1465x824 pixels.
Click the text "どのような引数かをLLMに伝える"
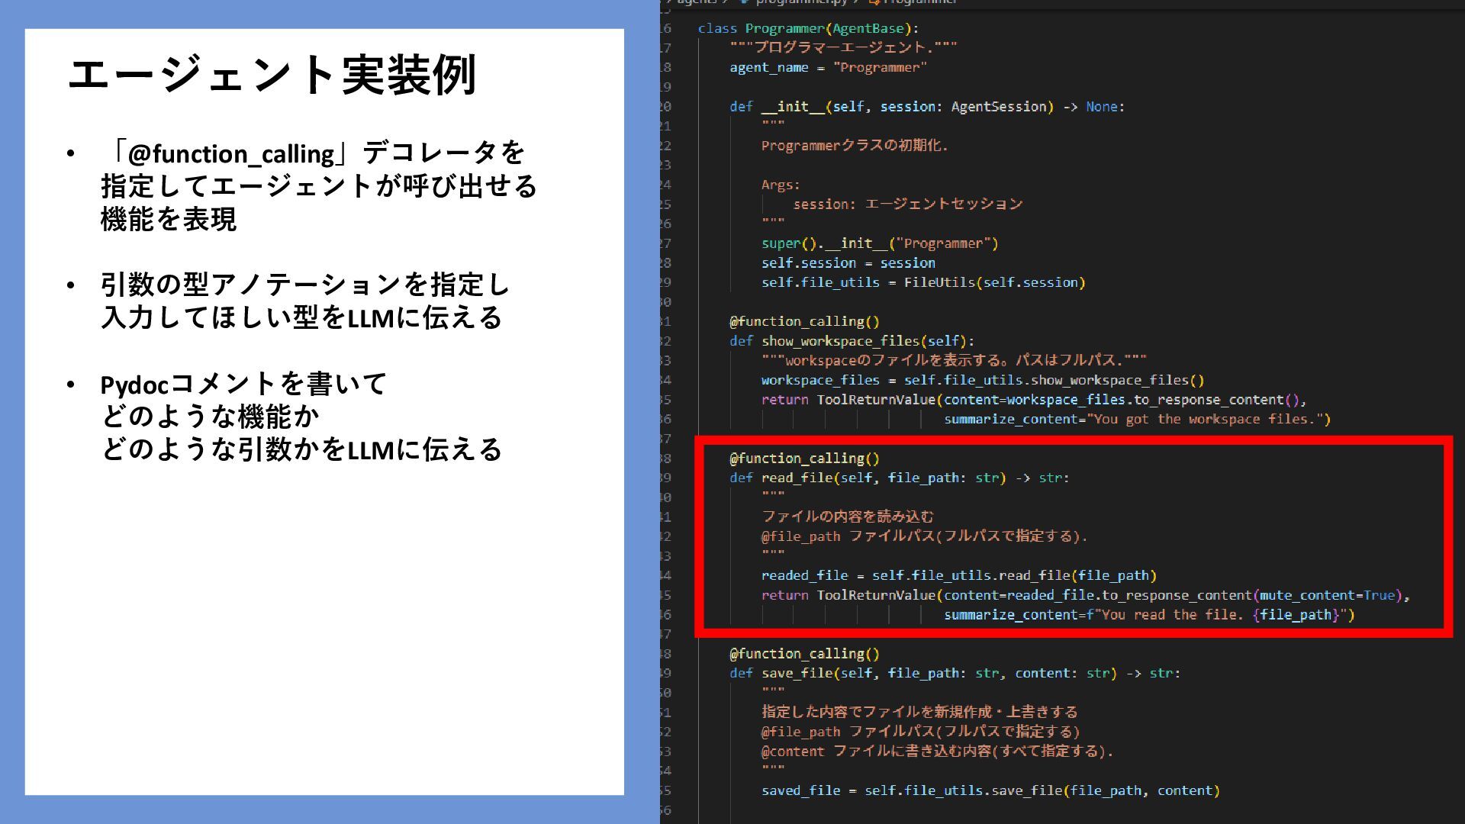[x=301, y=449]
